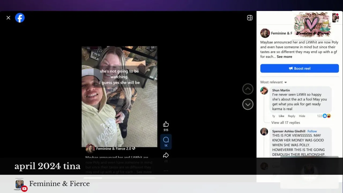The width and height of the screenshot is (343, 193).
Task: Click the reel video to pause
Action: pos(119,96)
